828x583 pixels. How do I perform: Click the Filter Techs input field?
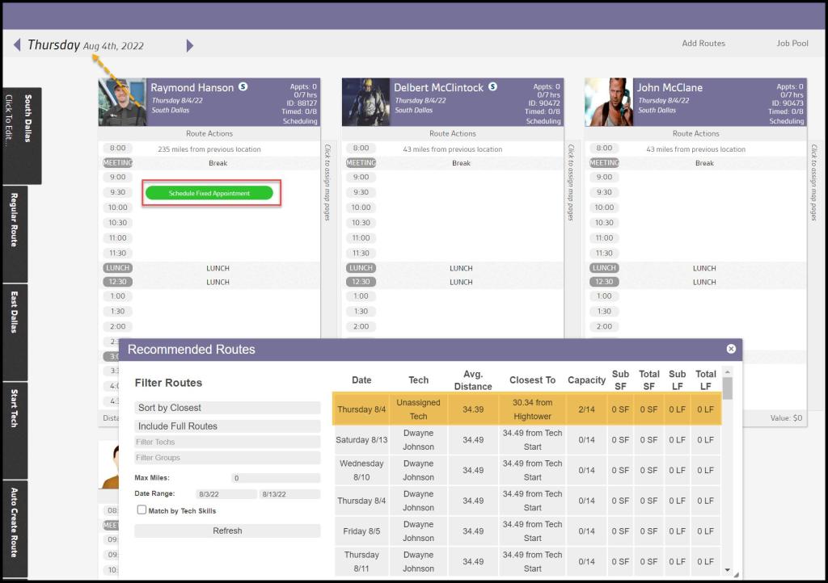pos(227,442)
